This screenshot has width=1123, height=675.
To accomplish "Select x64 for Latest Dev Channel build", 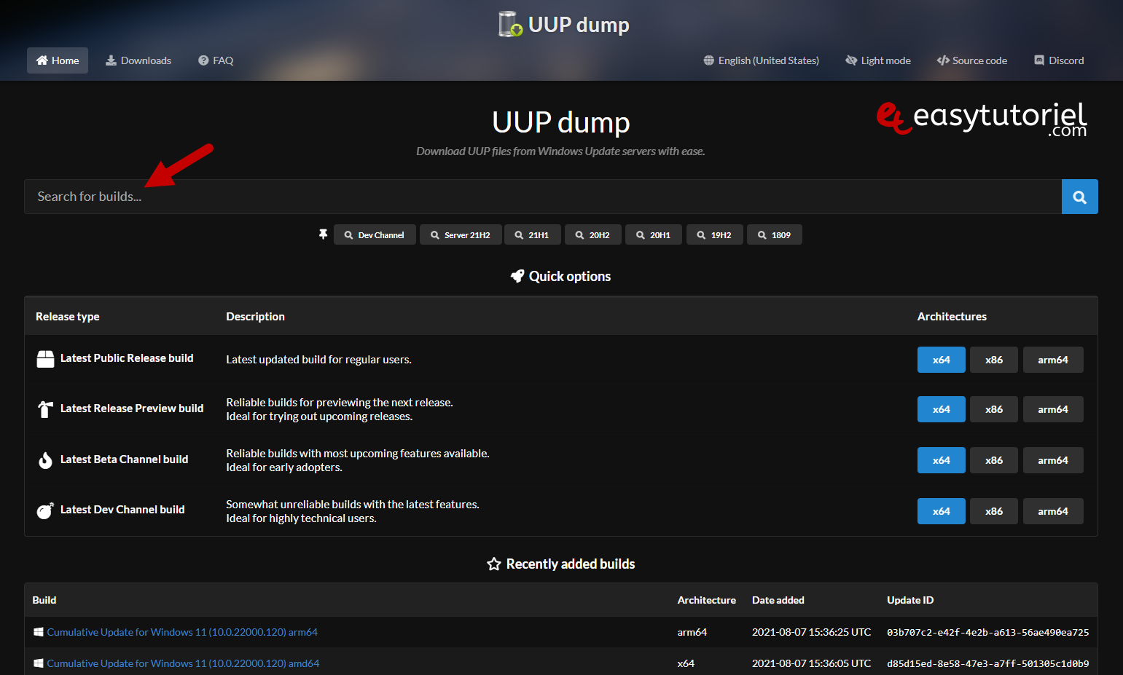I will (x=942, y=511).
